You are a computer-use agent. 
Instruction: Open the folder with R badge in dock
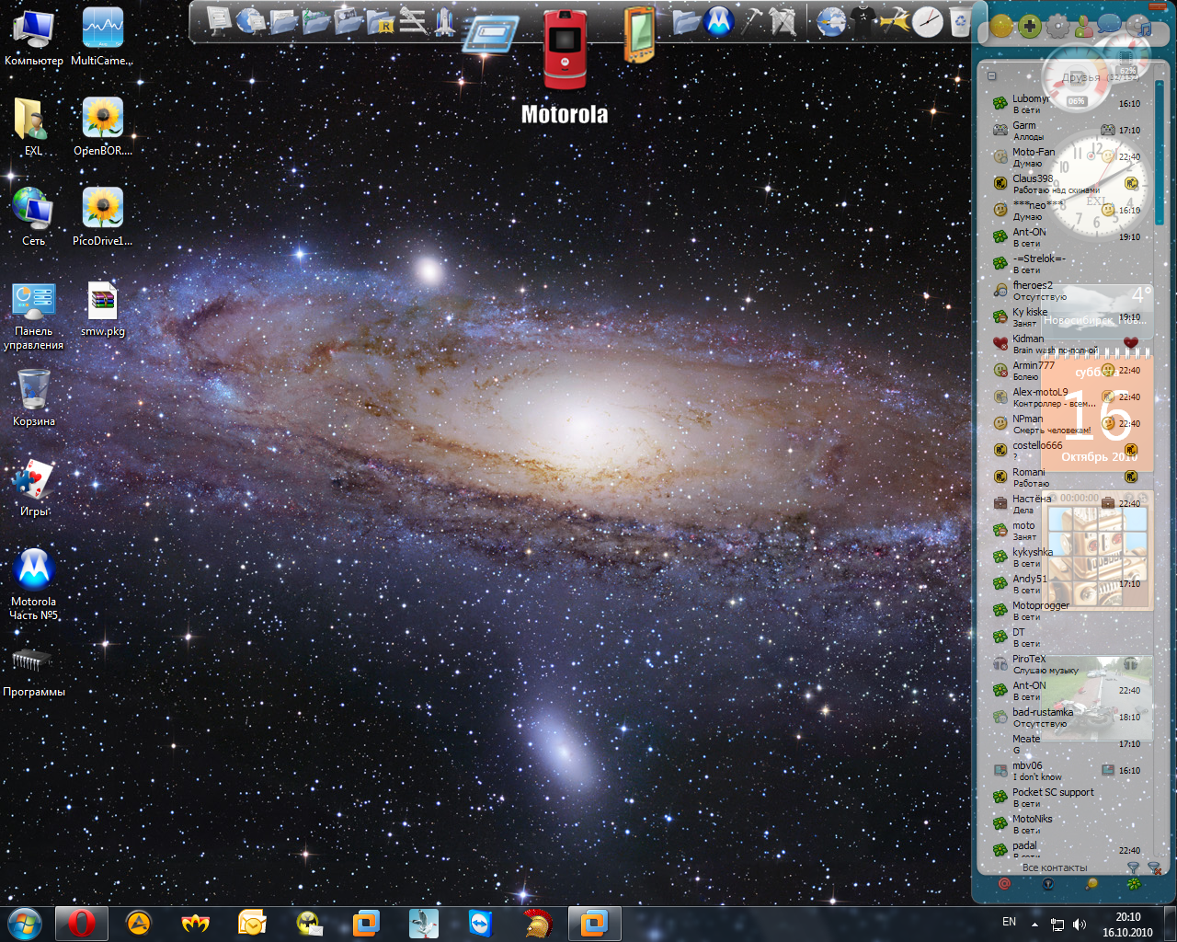click(379, 21)
